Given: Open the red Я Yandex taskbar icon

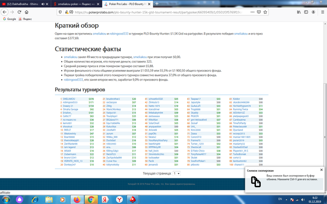Looking at the screenshot, I should [x=105, y=200].
